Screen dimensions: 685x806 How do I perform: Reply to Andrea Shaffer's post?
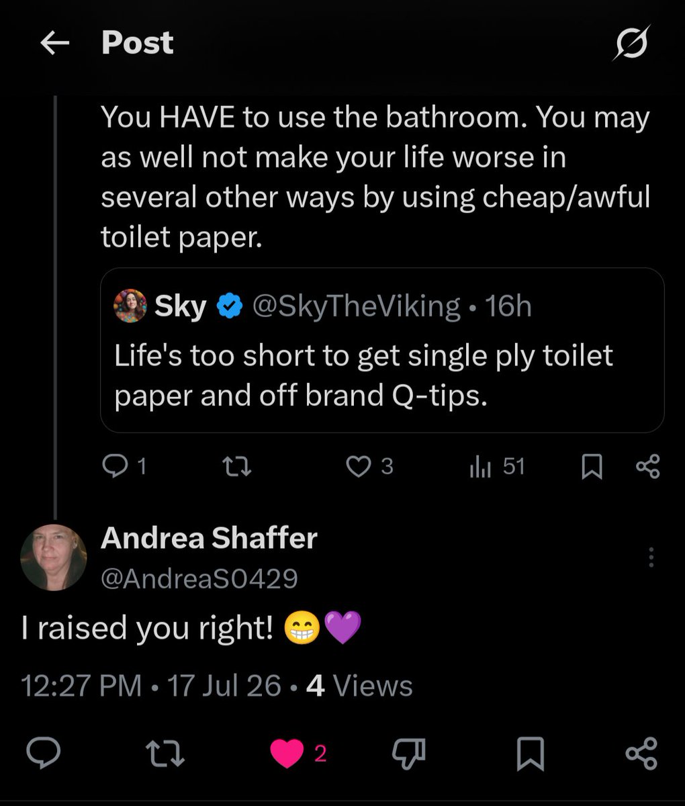[44, 753]
